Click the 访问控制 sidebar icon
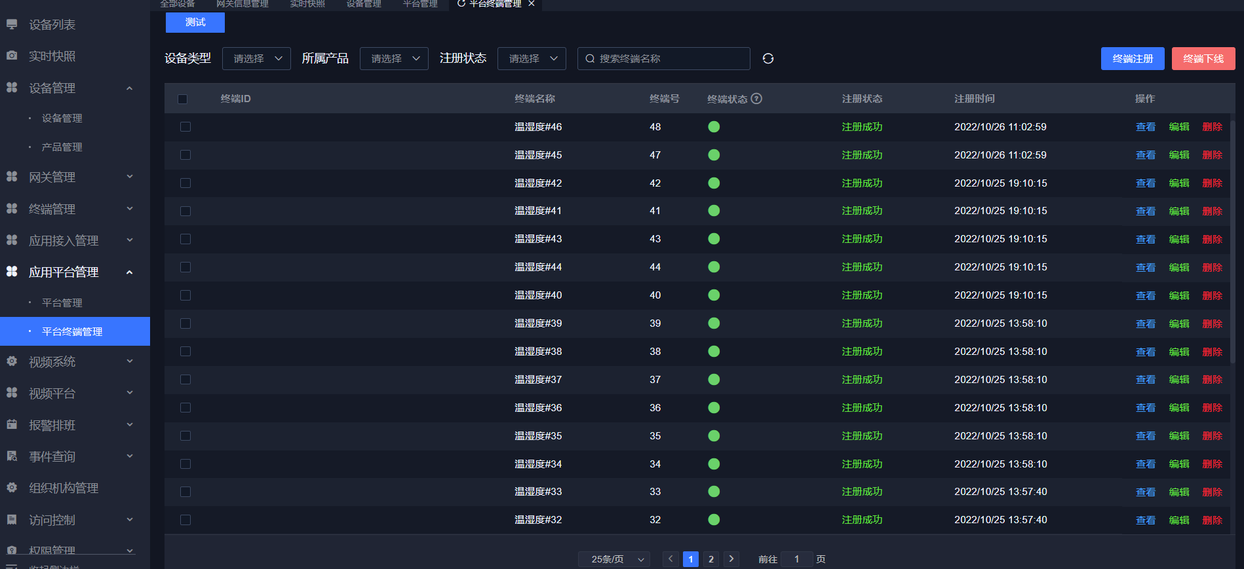The height and width of the screenshot is (569, 1244). [x=12, y=520]
